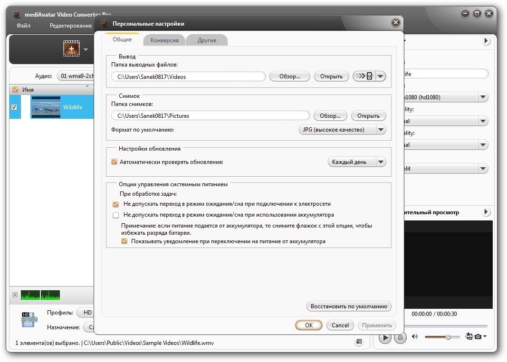Click Обзор for output folder

pyautogui.click(x=289, y=76)
